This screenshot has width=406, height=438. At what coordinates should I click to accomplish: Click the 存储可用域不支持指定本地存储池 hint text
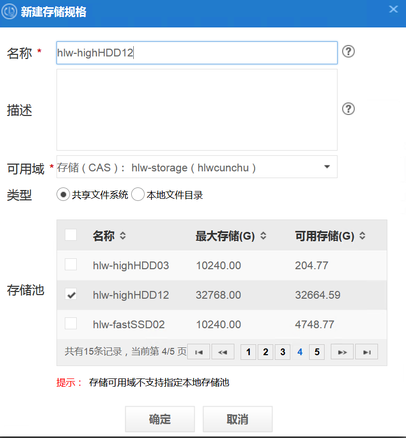click(159, 383)
